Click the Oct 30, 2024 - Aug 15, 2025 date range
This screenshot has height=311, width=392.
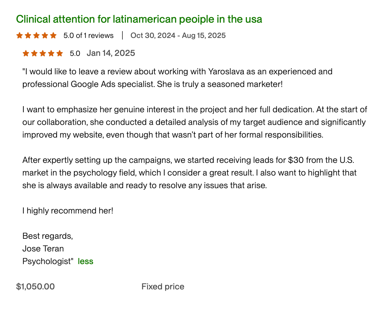click(178, 36)
